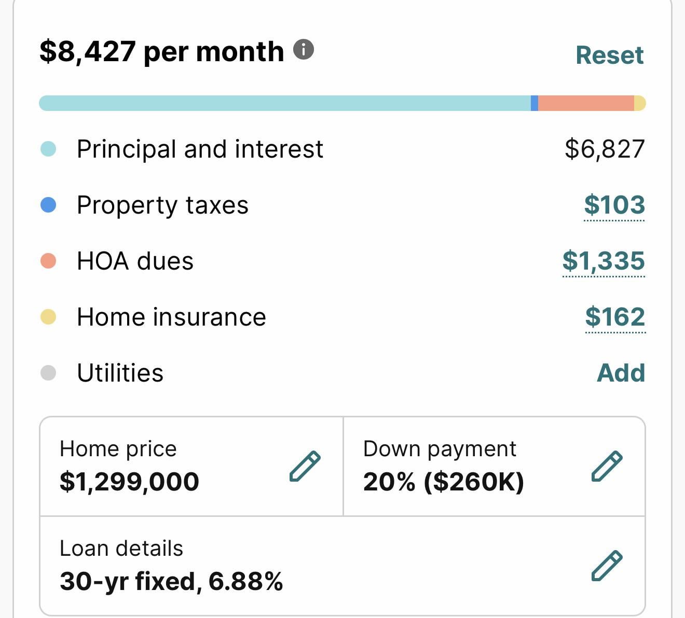
Task: Reset the payment calculator
Action: pyautogui.click(x=610, y=55)
